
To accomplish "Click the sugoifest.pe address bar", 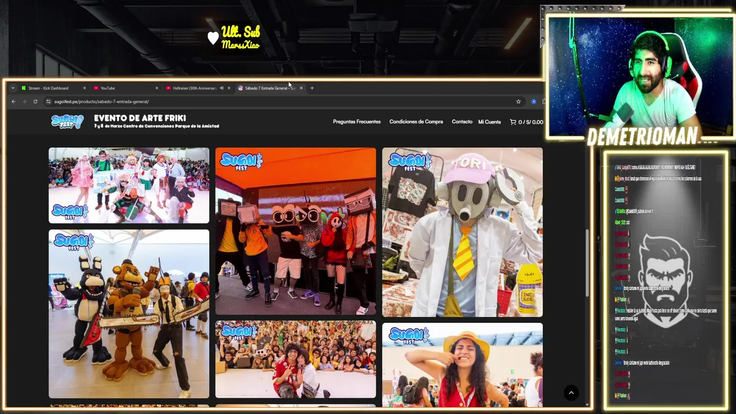I will [285, 101].
